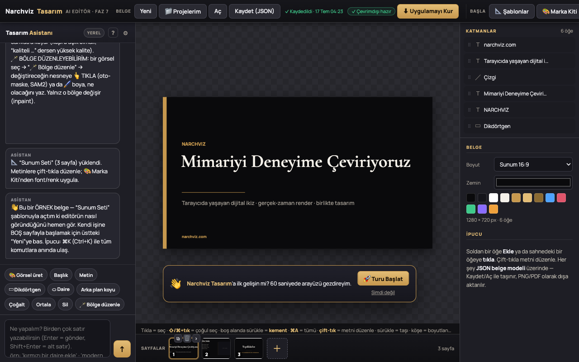Image resolution: width=579 pixels, height=362 pixels.
Task: Click the 'Çevrimdışı hazır' status badge
Action: 371,11
